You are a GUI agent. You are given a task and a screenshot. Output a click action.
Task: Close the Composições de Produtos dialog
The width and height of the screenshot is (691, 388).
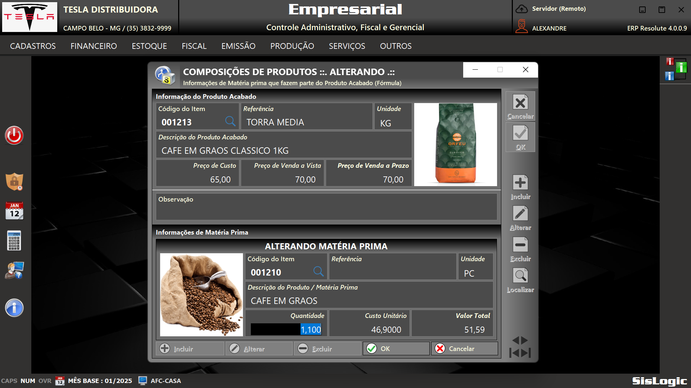[525, 70]
